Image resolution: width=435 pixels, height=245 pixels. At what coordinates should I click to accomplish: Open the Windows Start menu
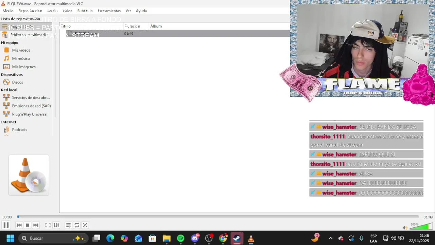tap(10, 238)
